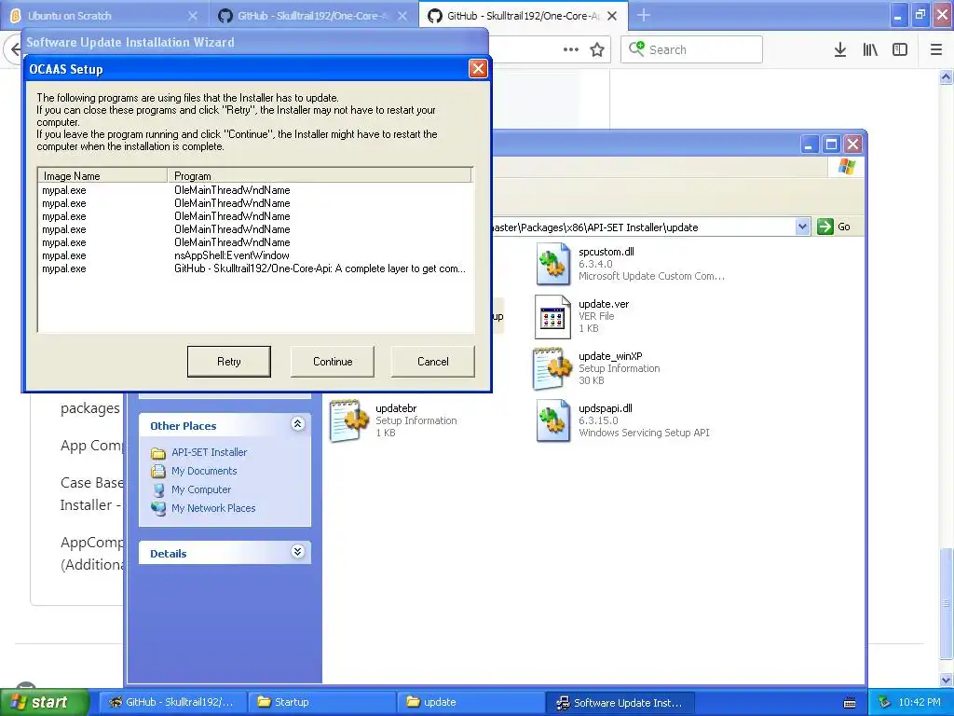This screenshot has width=954, height=716.
Task: Open the browser library icon
Action: (x=870, y=49)
